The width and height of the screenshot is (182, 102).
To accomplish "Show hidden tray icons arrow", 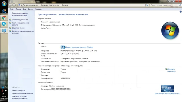I will 6,84.
